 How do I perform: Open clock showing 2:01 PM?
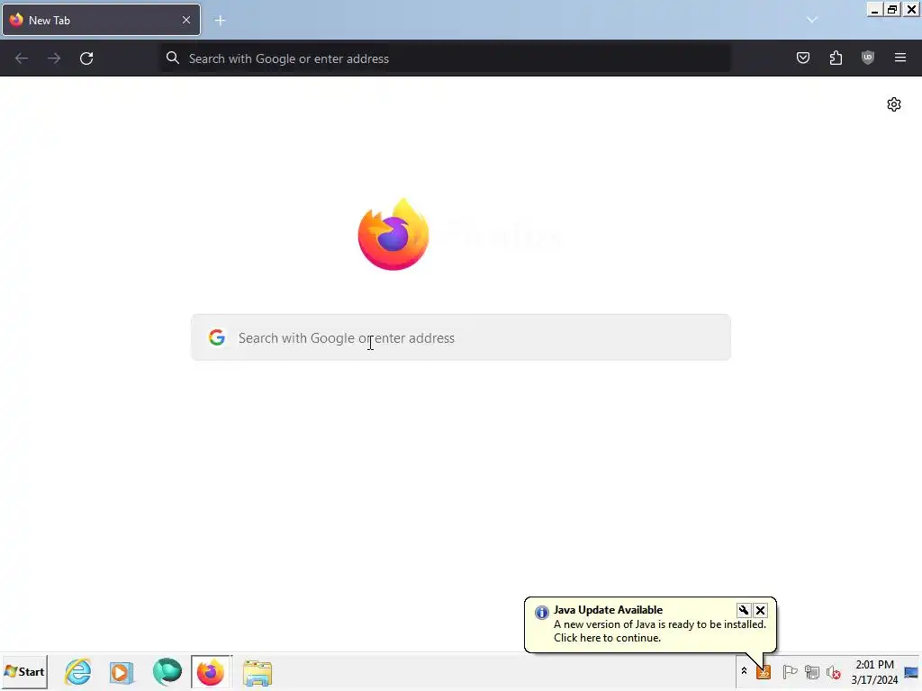pyautogui.click(x=874, y=671)
